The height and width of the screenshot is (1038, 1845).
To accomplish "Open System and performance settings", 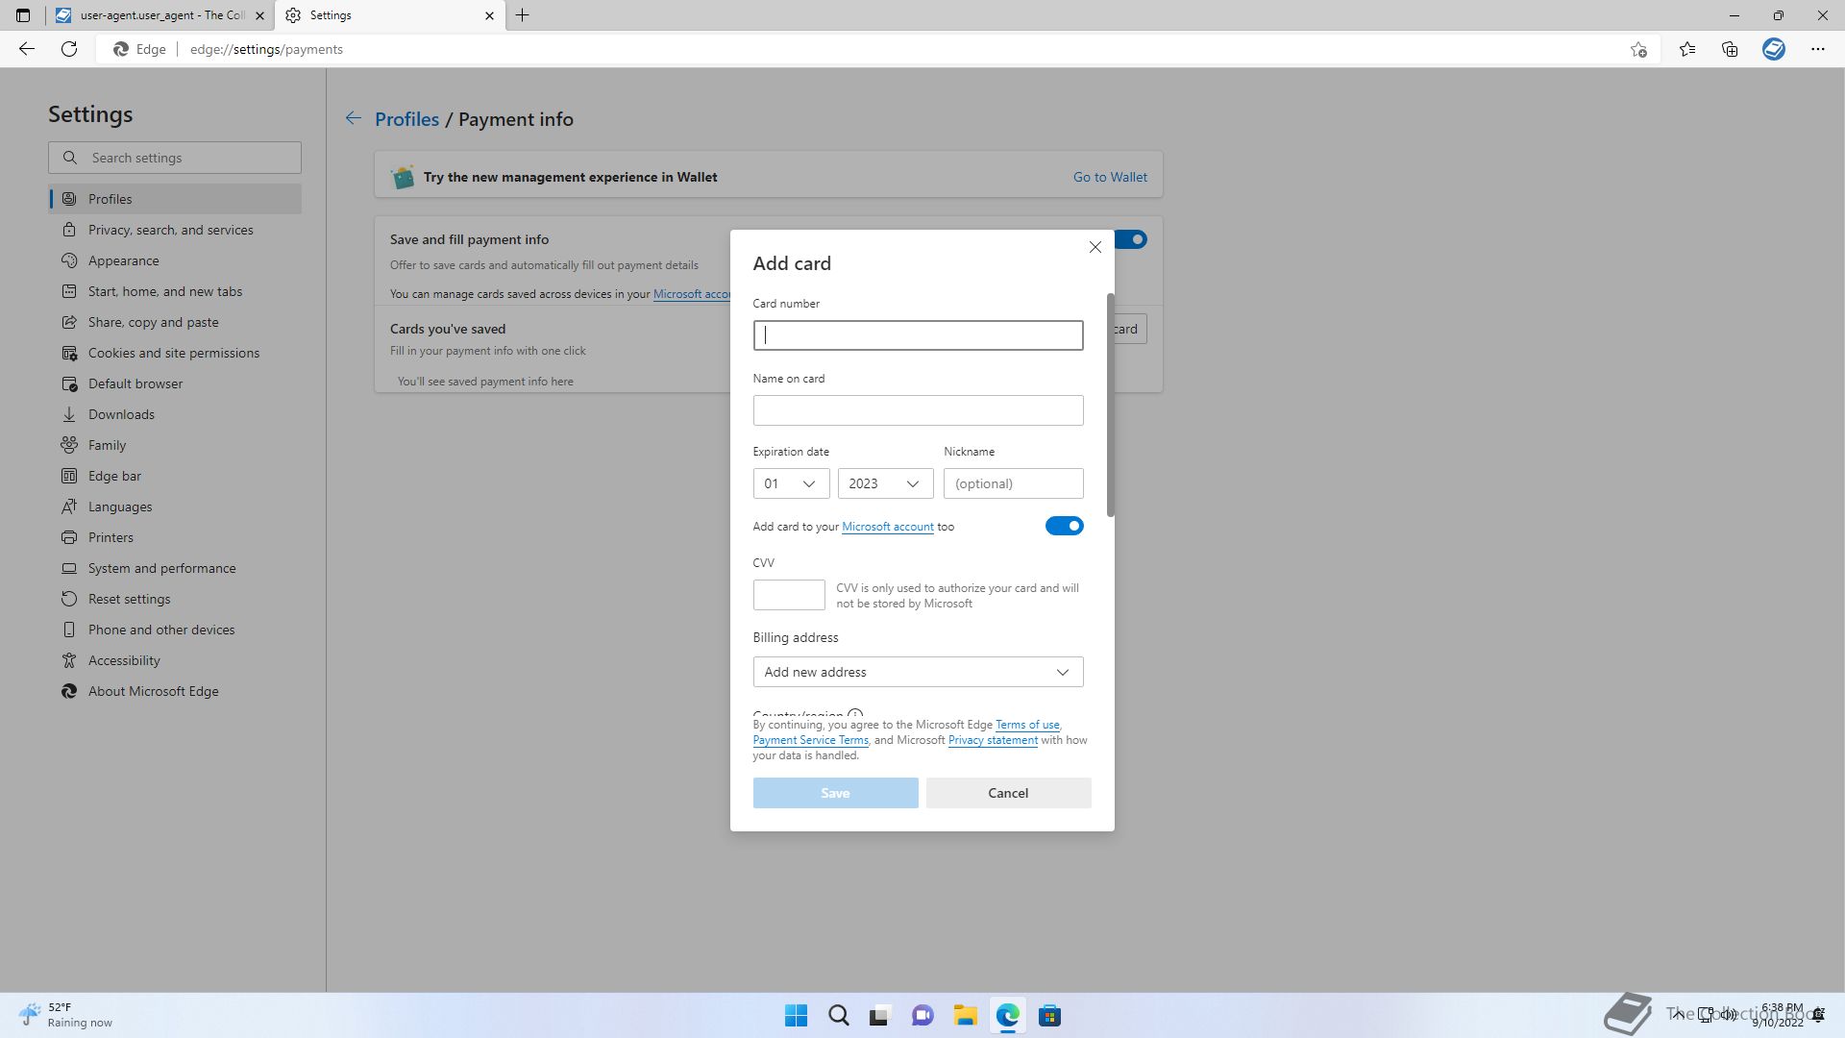I will tap(175, 568).
